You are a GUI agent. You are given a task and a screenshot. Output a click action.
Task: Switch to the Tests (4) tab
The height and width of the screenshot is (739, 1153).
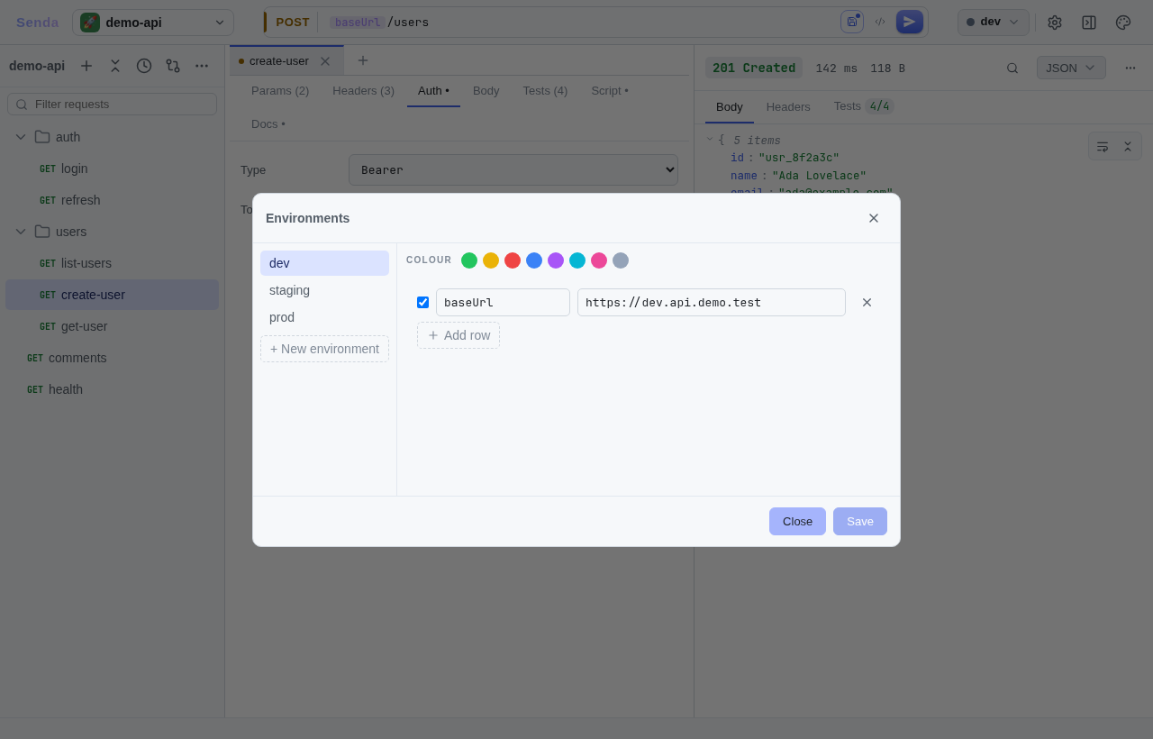point(545,90)
